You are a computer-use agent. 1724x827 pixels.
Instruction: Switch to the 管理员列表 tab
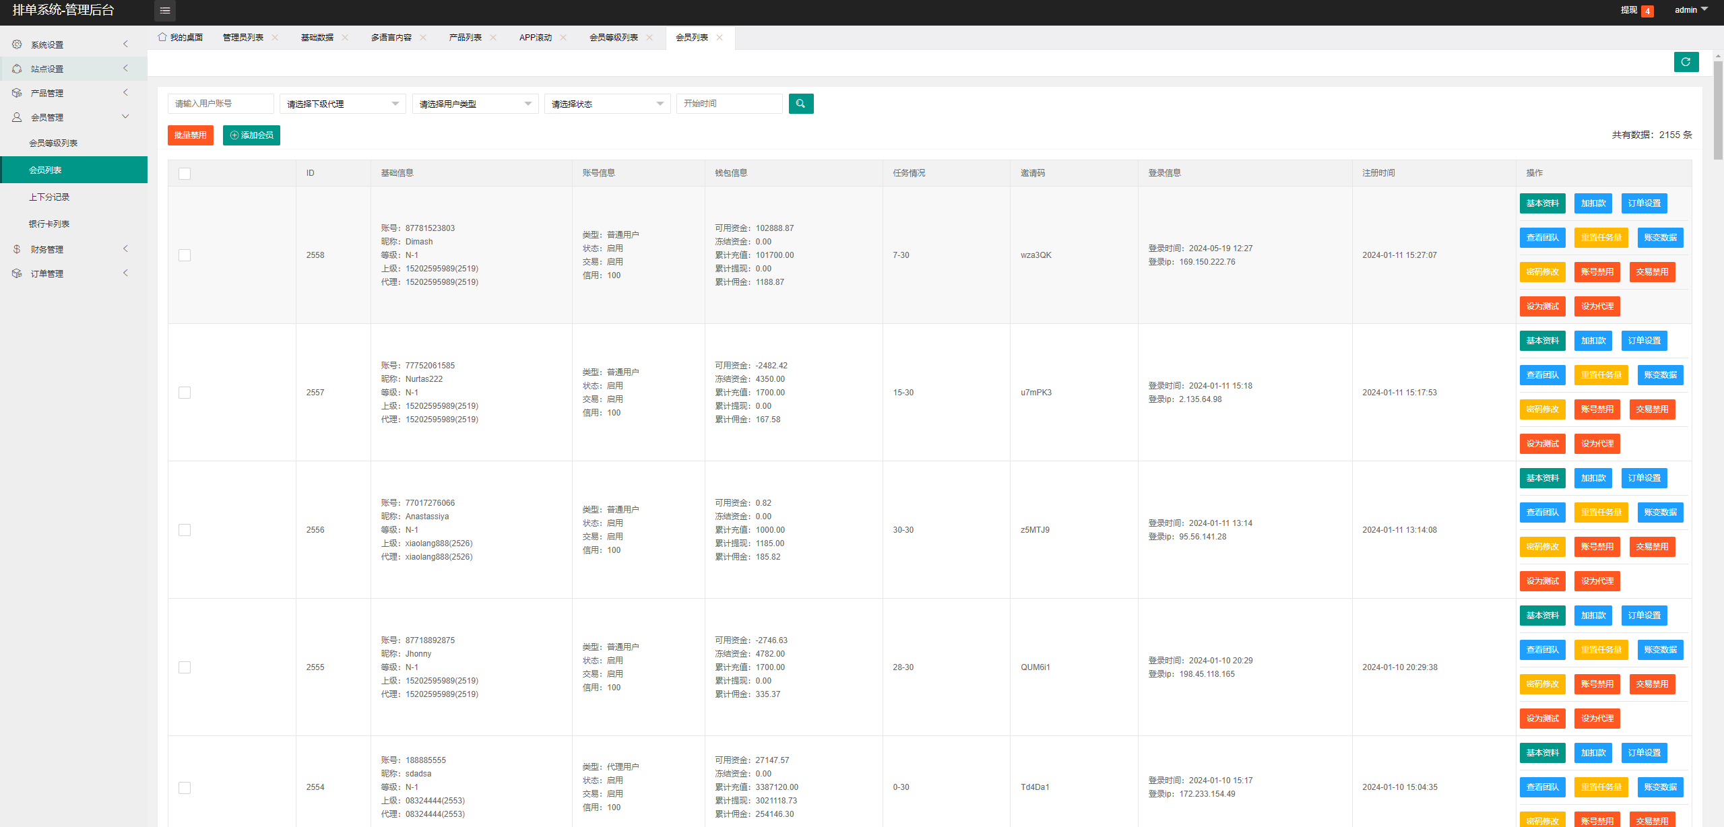(x=243, y=38)
